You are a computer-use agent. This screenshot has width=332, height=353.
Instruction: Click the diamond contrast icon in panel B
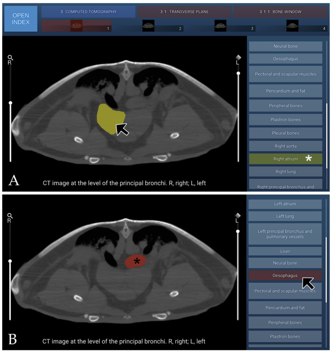238,216
